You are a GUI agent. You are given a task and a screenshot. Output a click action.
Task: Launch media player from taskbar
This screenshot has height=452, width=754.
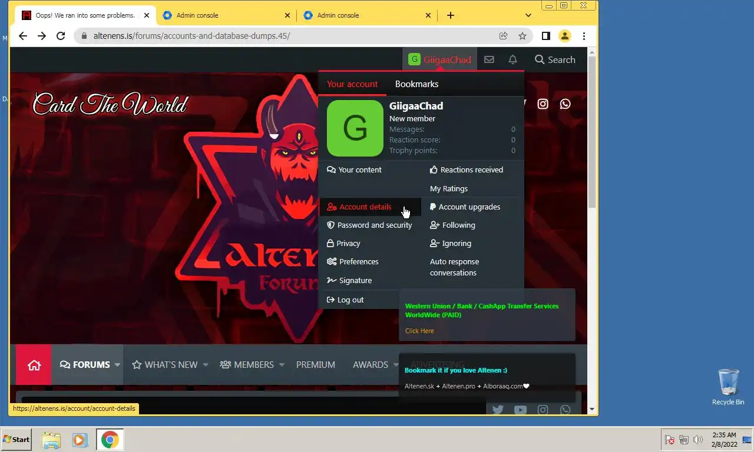[80, 440]
